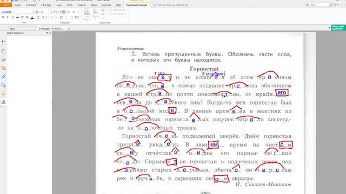This screenshot has height=194, width=346.
Task: Open the Fields navigation panel
Action: coord(3,85)
